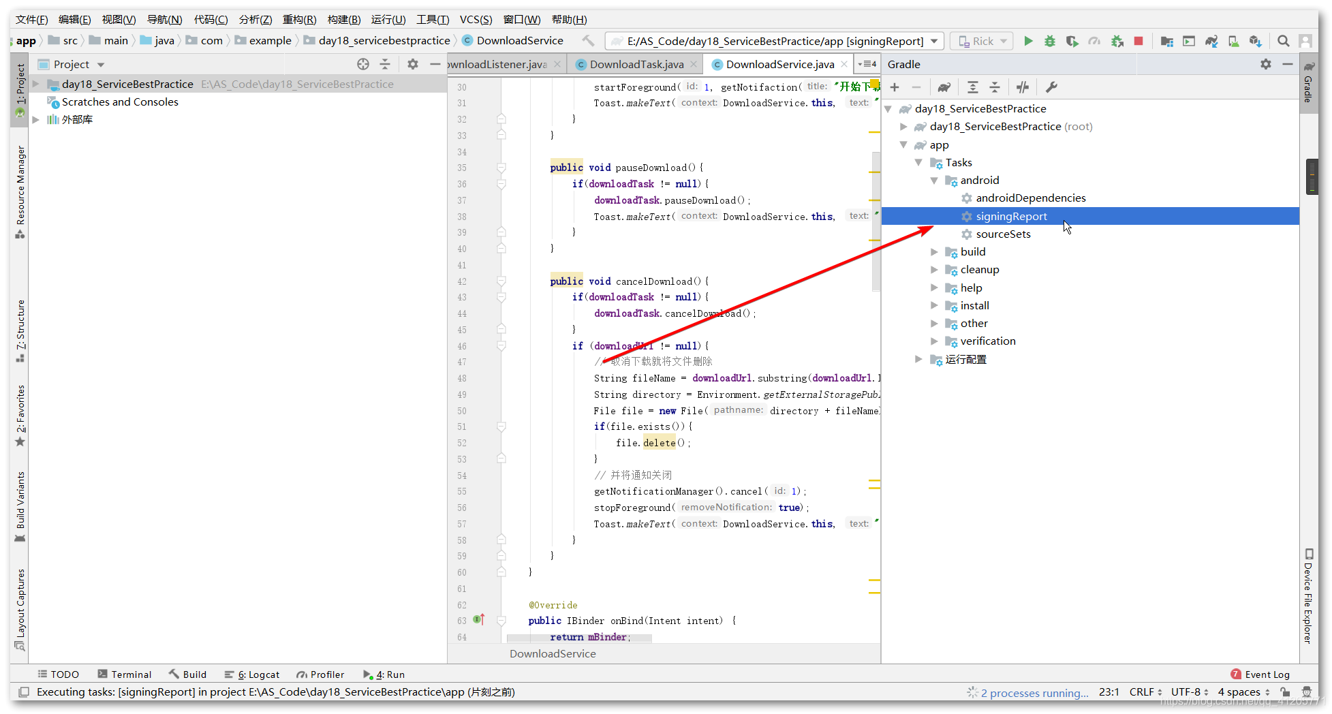This screenshot has height=714, width=1332.
Task: Collapse the app node in Gradle tree
Action: coord(903,145)
